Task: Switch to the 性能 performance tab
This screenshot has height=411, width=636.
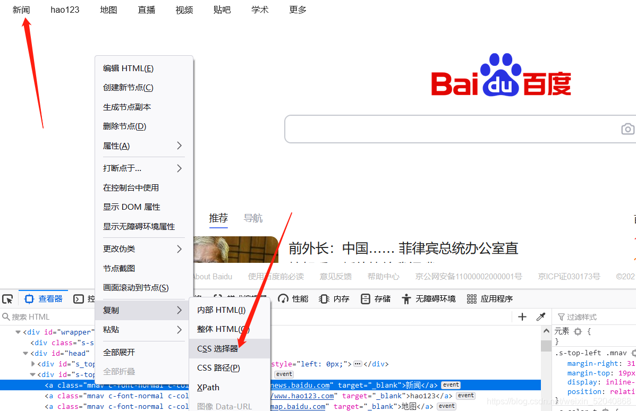Action: pyautogui.click(x=293, y=299)
